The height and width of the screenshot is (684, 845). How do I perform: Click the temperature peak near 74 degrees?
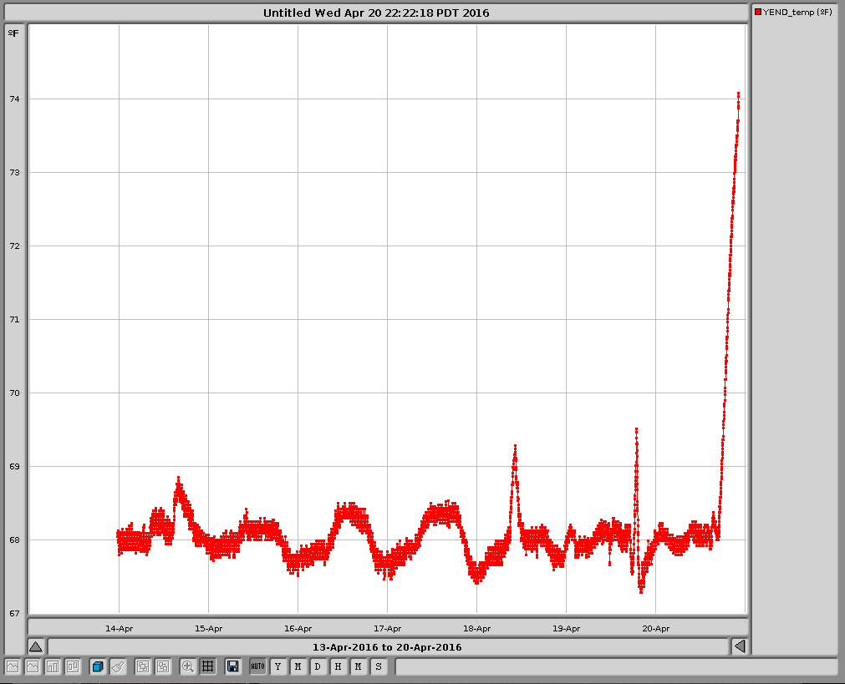click(738, 94)
